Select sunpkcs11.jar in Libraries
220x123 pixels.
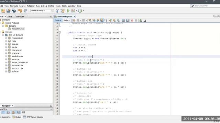pyautogui.click(x=18, y=68)
